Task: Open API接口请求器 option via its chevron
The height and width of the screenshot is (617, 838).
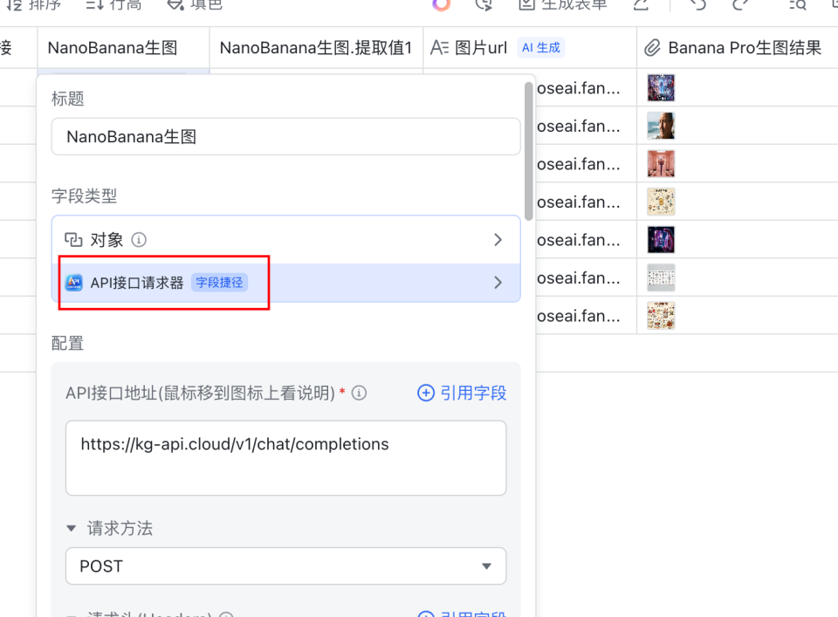Action: tap(498, 282)
